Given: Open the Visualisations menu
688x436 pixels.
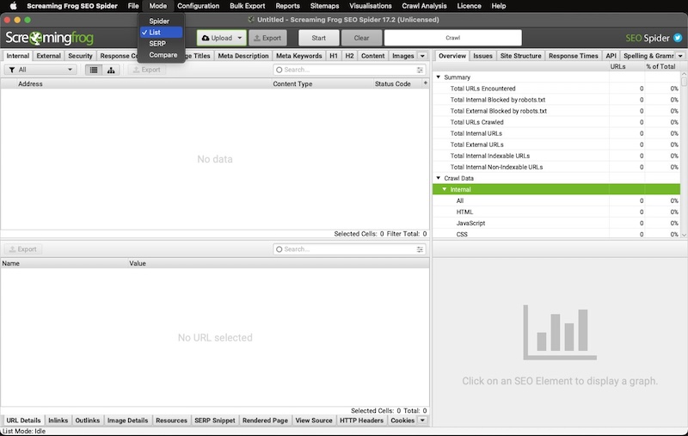Looking at the screenshot, I should (x=371, y=6).
